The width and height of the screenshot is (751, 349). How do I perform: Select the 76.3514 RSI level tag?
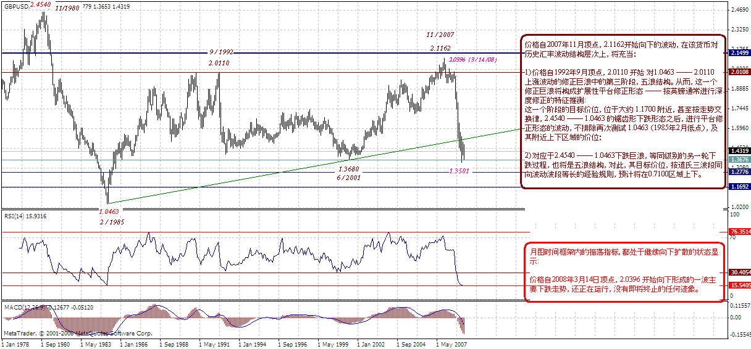coord(739,232)
